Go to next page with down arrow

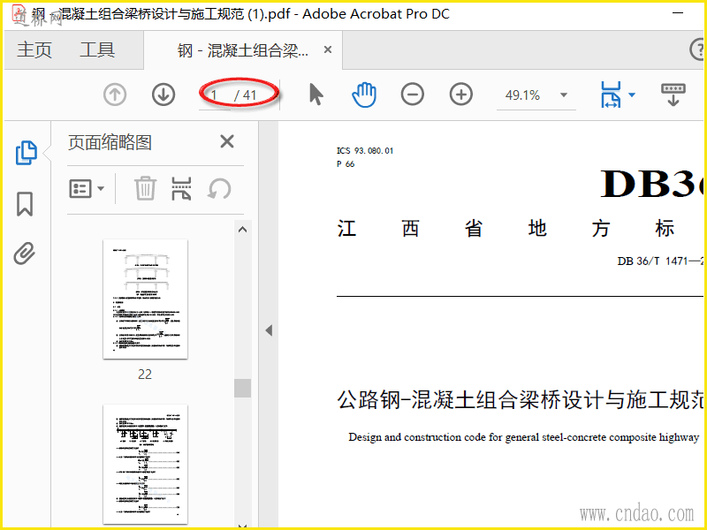[163, 95]
